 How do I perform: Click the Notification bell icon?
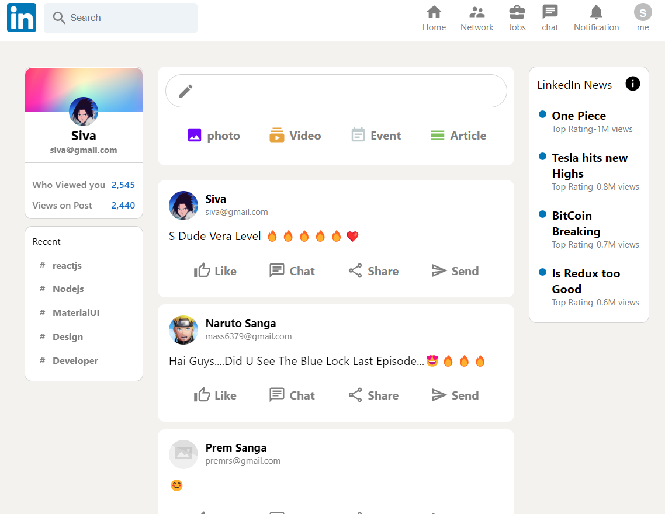point(596,12)
